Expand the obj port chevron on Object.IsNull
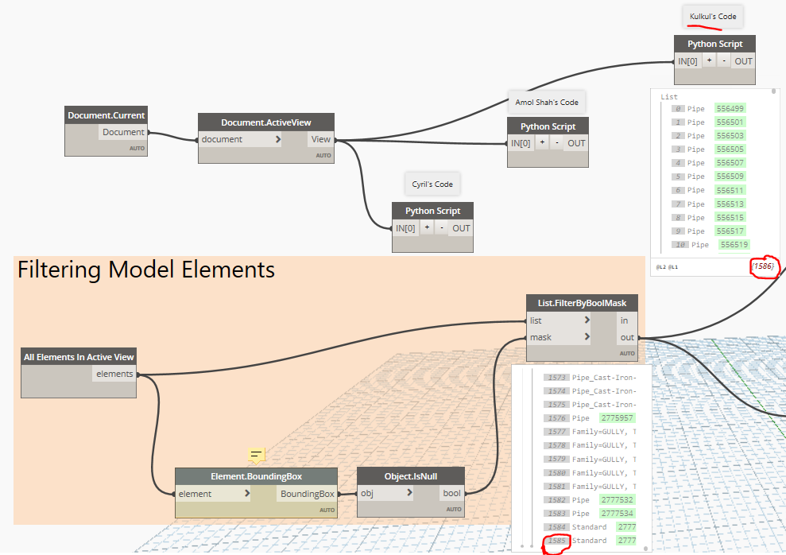The height and width of the screenshot is (555, 786). click(409, 492)
